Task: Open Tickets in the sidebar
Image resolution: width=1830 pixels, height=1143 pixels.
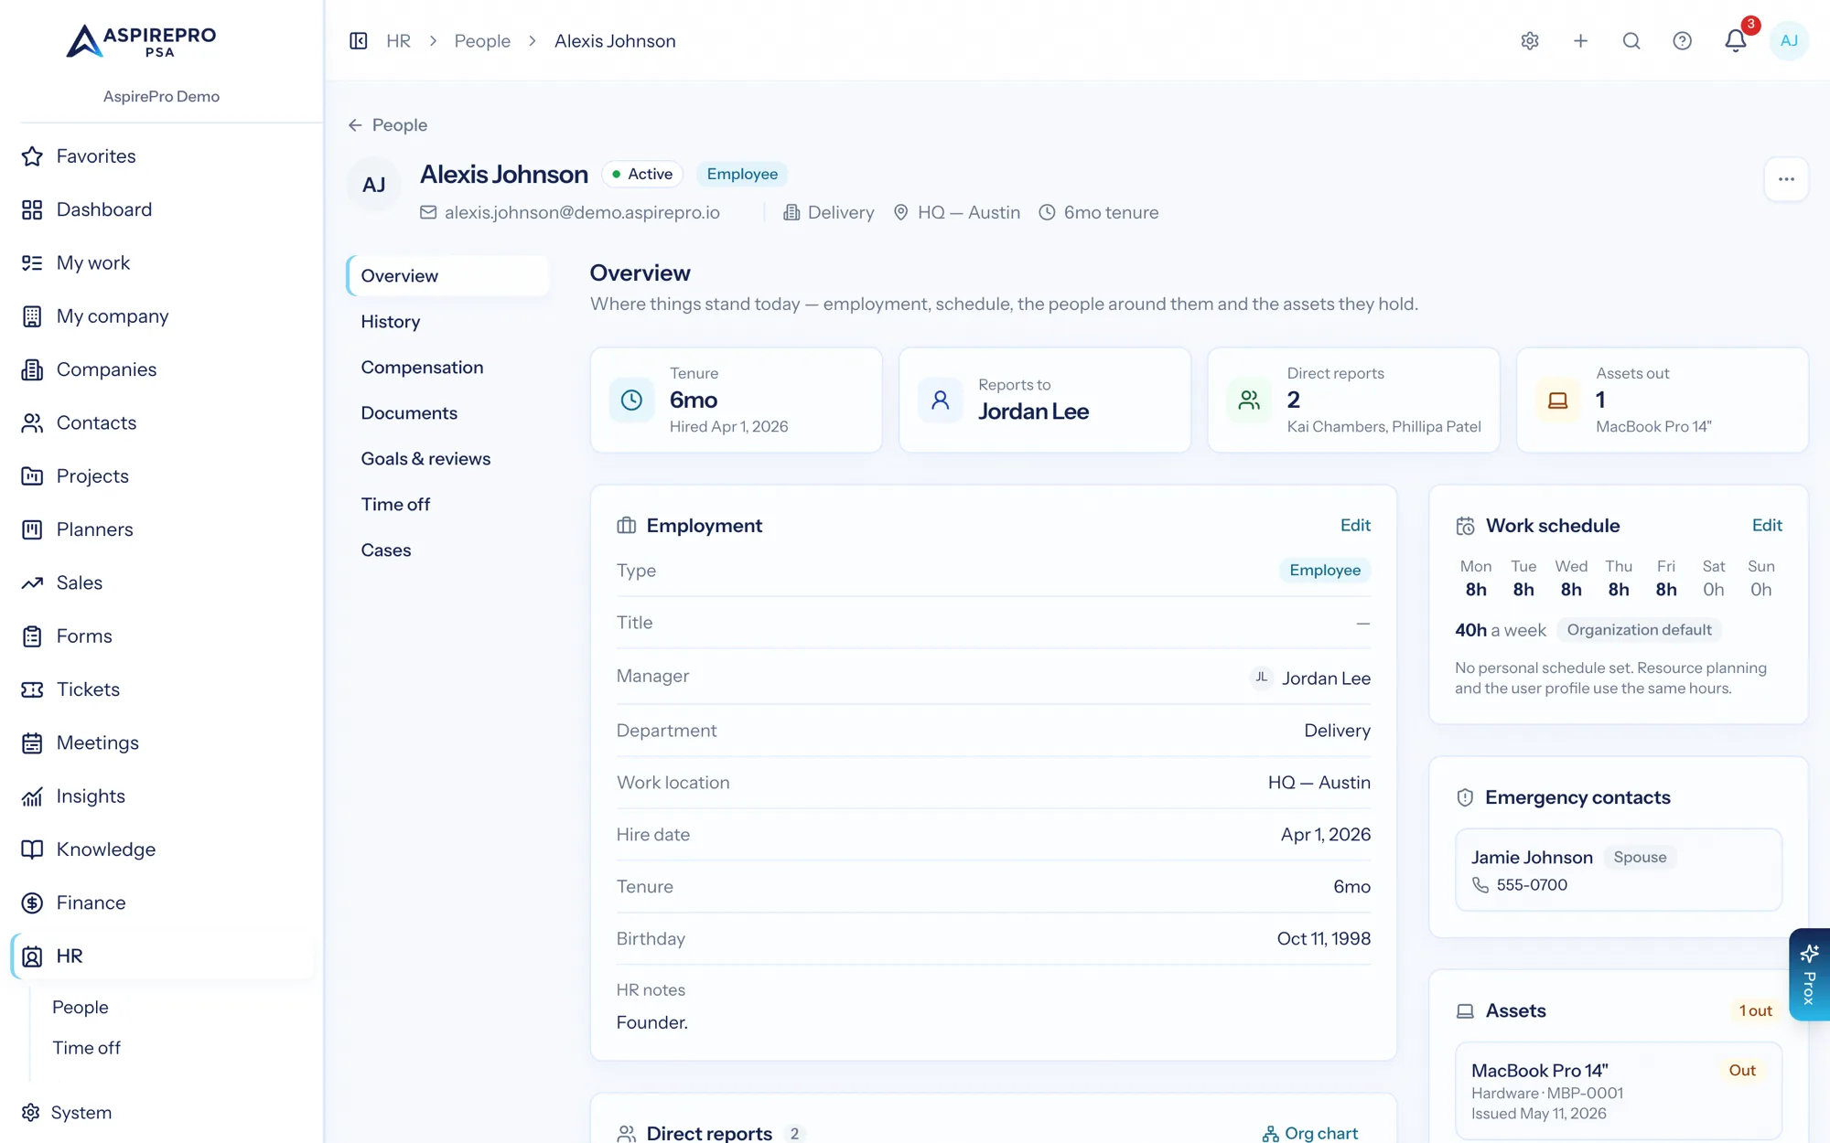Action: [x=161, y=689]
